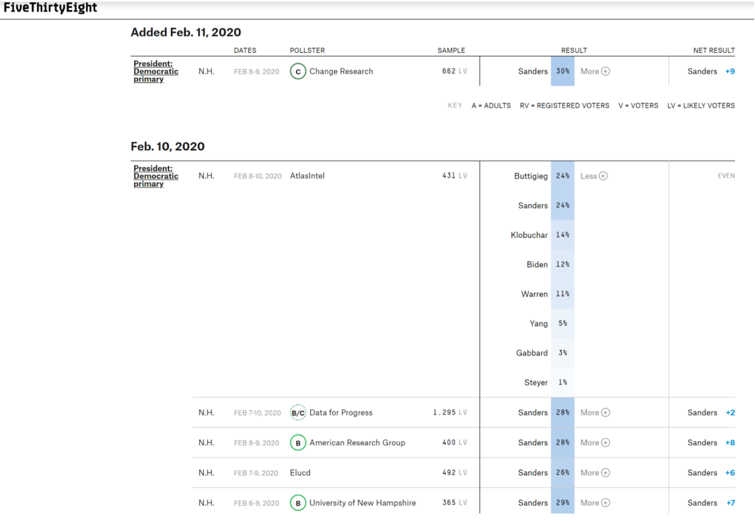Expand More results for Change Research poll
Viewport: 755px width, 521px height.
[x=595, y=72]
